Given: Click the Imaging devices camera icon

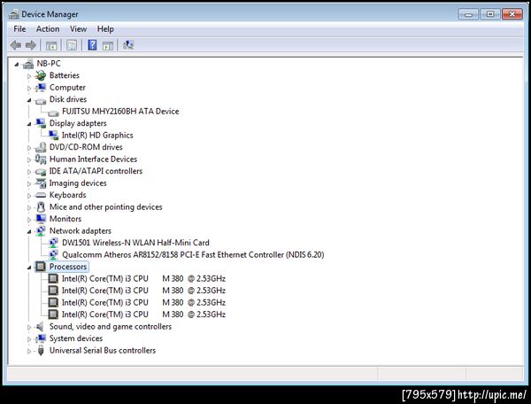Looking at the screenshot, I should point(41,183).
